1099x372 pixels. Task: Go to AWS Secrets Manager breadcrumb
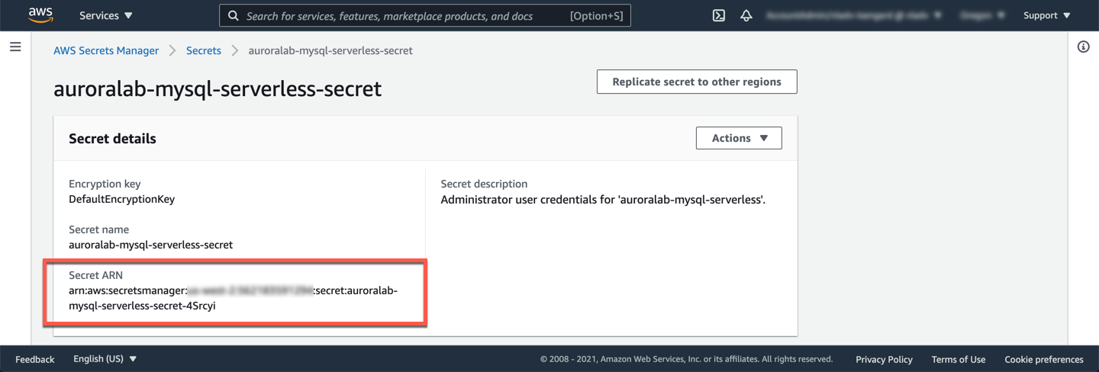click(x=106, y=50)
